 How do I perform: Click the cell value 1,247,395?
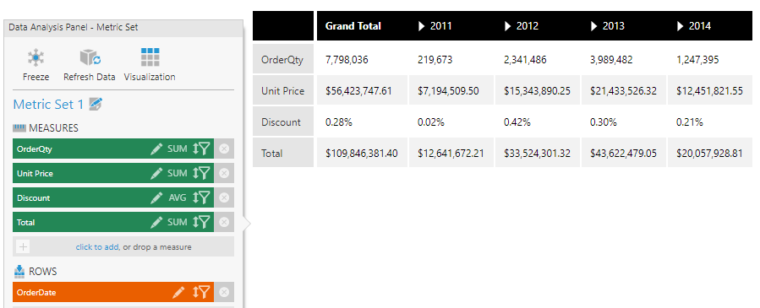pos(697,60)
